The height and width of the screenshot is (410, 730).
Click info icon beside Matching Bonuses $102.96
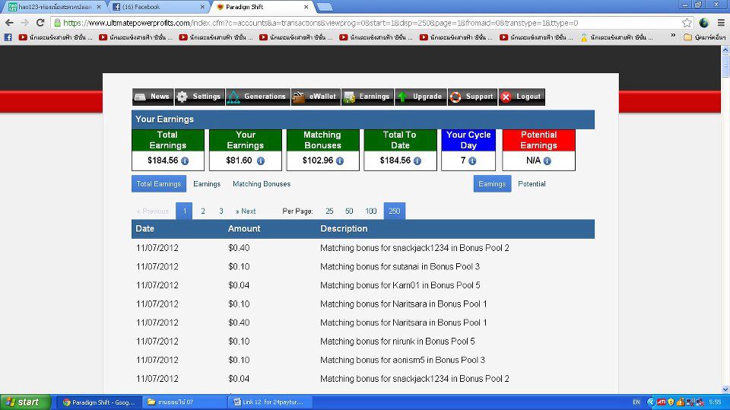click(x=340, y=161)
